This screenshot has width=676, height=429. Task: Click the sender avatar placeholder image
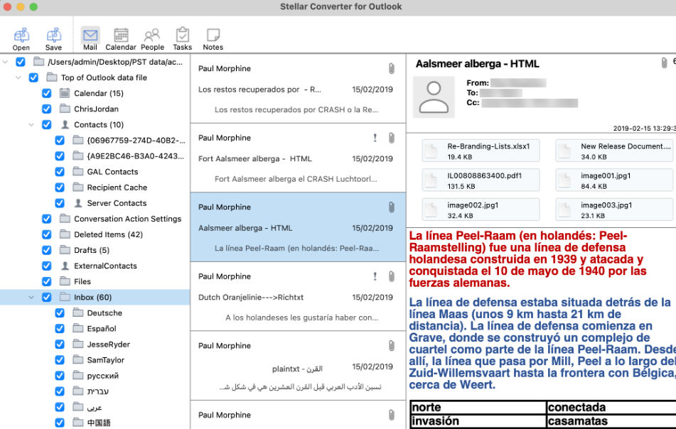434,97
